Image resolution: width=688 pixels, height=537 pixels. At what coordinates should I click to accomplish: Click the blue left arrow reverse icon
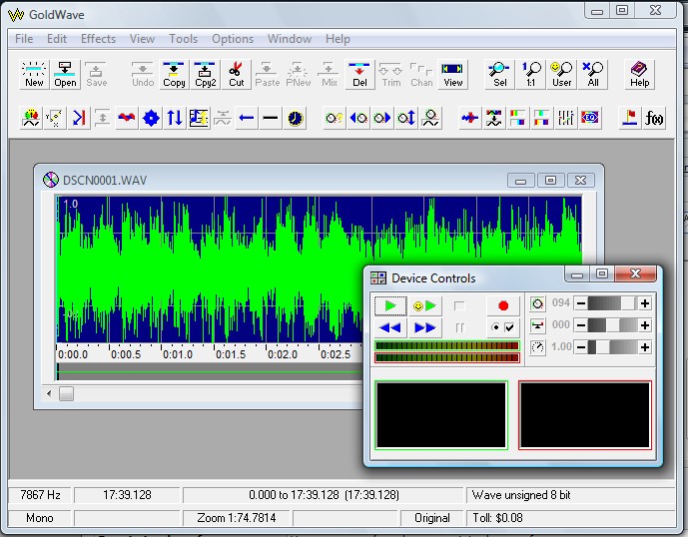(x=247, y=118)
